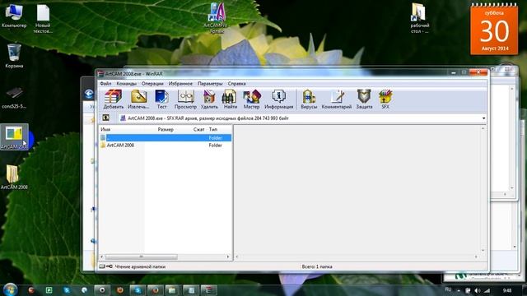The width and height of the screenshot is (527, 296).
Task: Sort by the Размер column header
Action: 166,129
